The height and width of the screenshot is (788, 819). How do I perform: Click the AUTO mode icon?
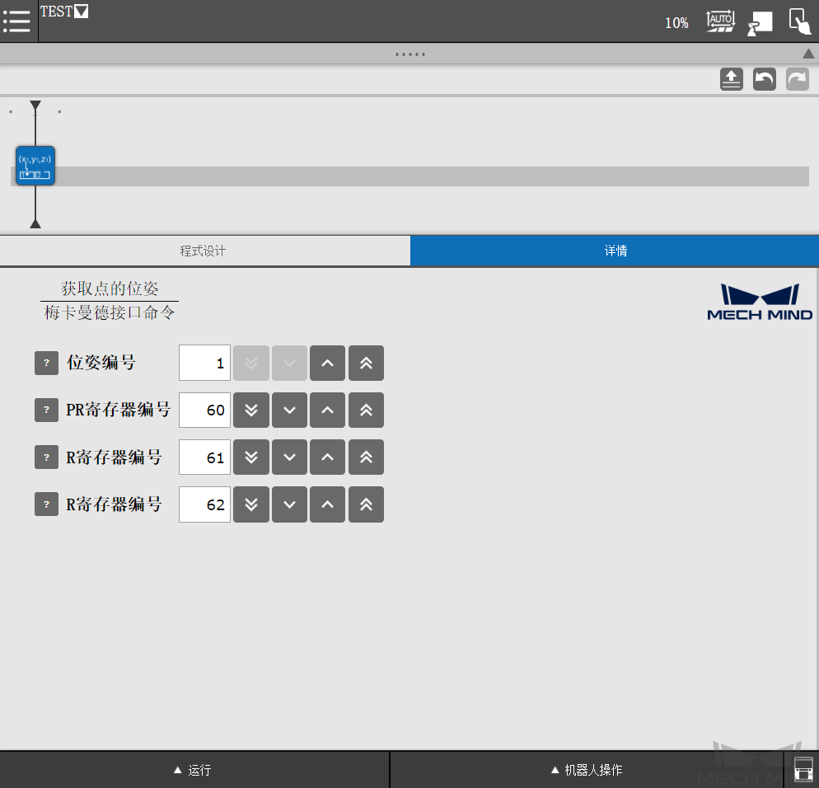pos(719,21)
